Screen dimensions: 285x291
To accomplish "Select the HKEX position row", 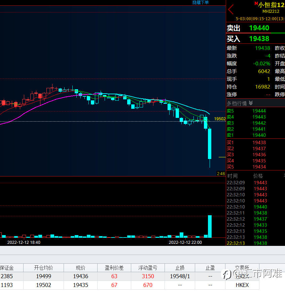I will (x=130, y=285).
